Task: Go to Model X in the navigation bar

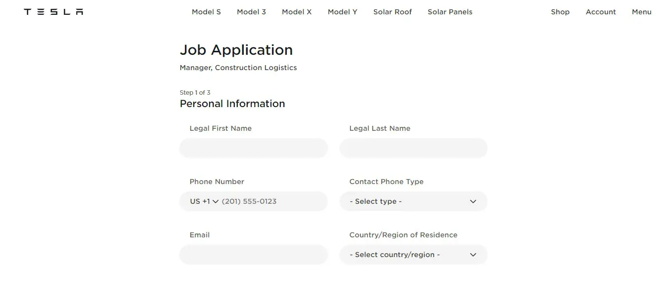Action: tap(297, 12)
